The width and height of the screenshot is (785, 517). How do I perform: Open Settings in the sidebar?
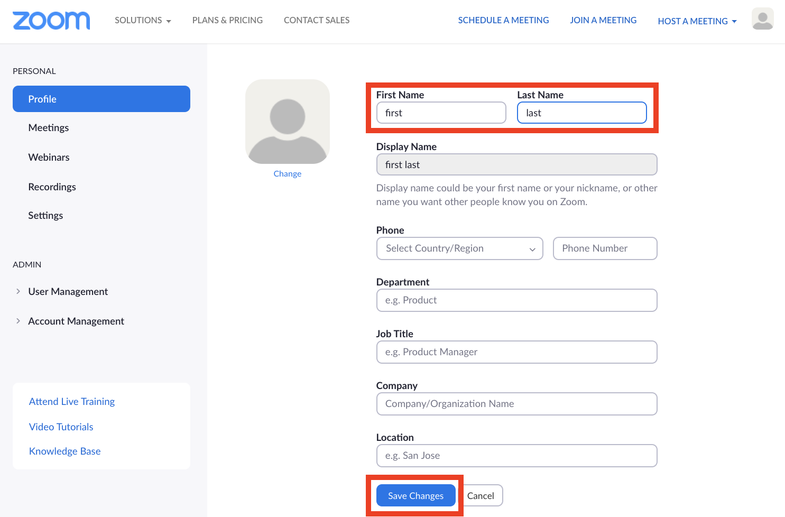pos(45,215)
